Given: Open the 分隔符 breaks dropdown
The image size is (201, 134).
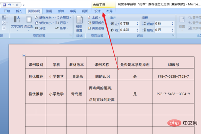Looking at the screenshot, I should pos(63,18).
